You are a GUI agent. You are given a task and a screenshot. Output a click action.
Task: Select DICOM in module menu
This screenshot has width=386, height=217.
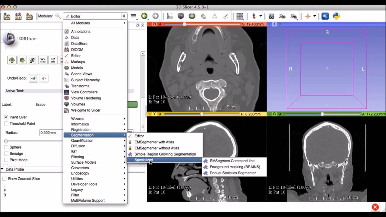point(95,49)
